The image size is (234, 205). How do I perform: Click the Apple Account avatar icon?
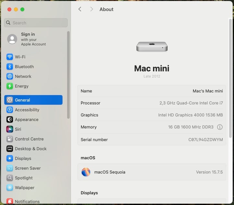[12, 39]
